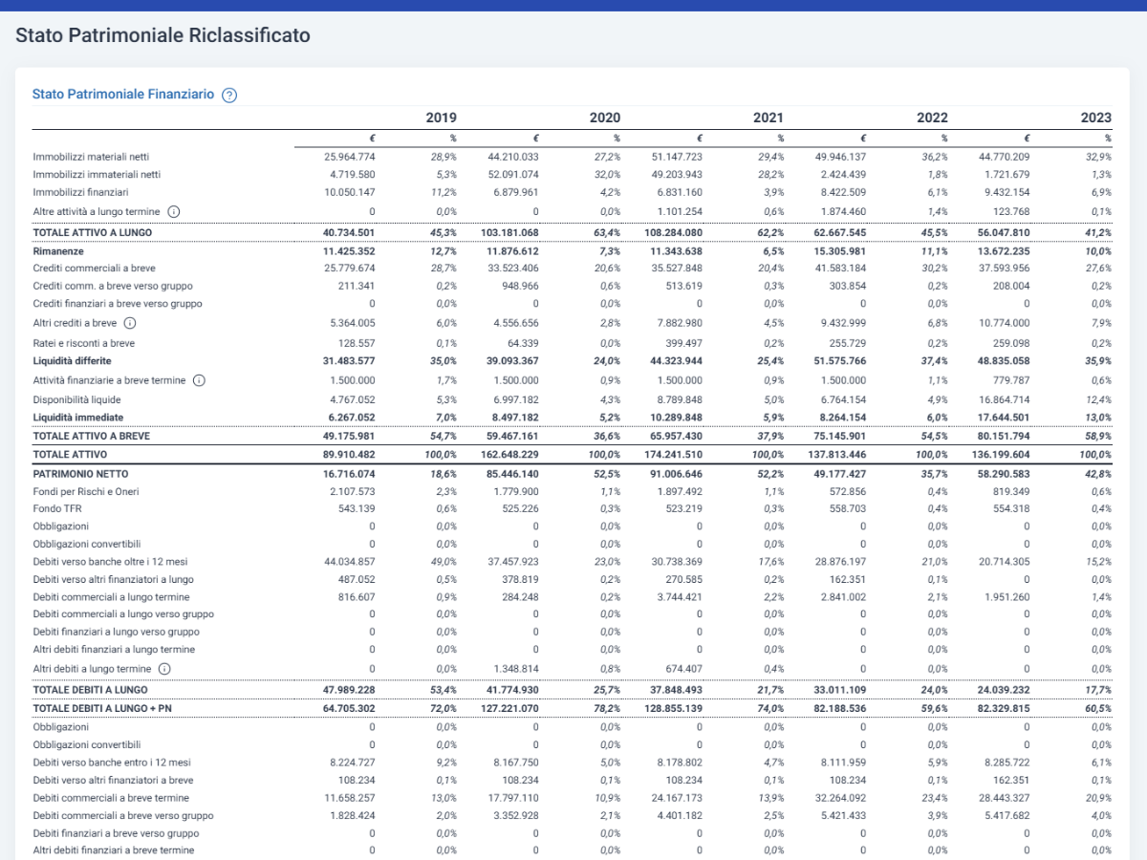This screenshot has height=860, width=1147.
Task: Click the value 44.034.857 bank debt
Action: [x=350, y=562]
